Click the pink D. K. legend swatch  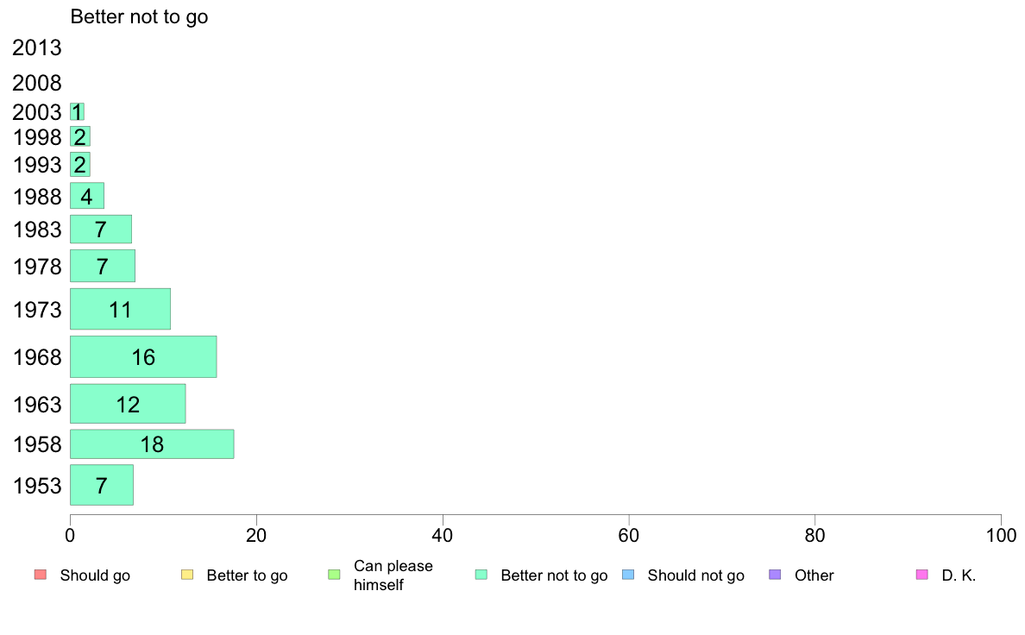[x=922, y=575]
